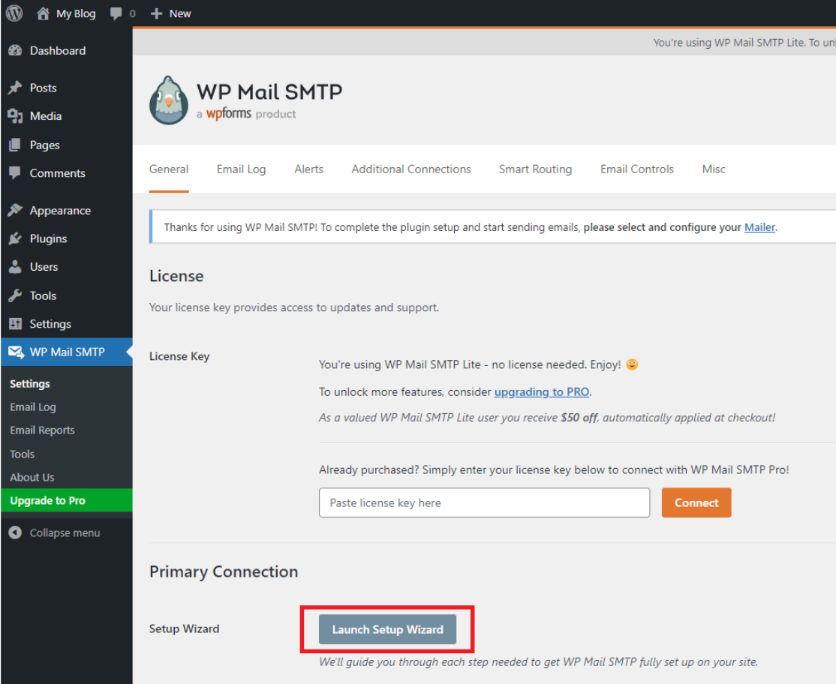
Task: Click the License Key label
Action: (x=179, y=356)
